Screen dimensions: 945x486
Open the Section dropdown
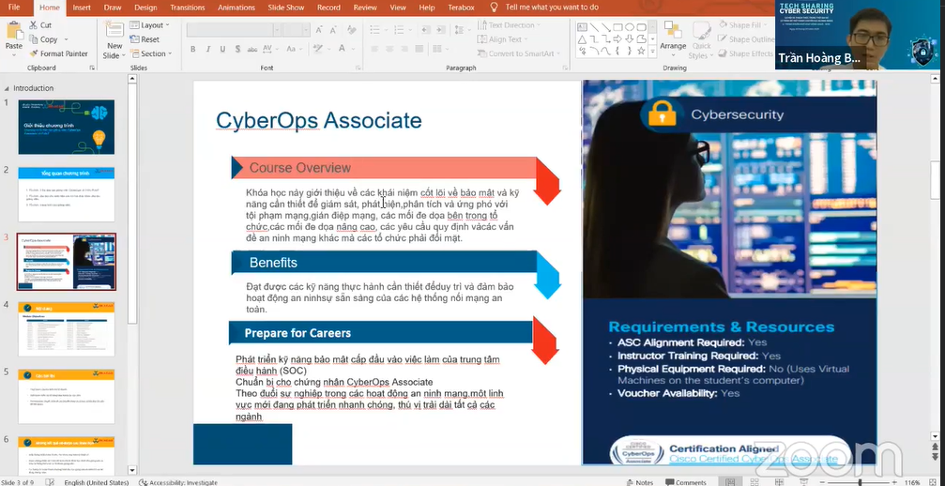(151, 53)
